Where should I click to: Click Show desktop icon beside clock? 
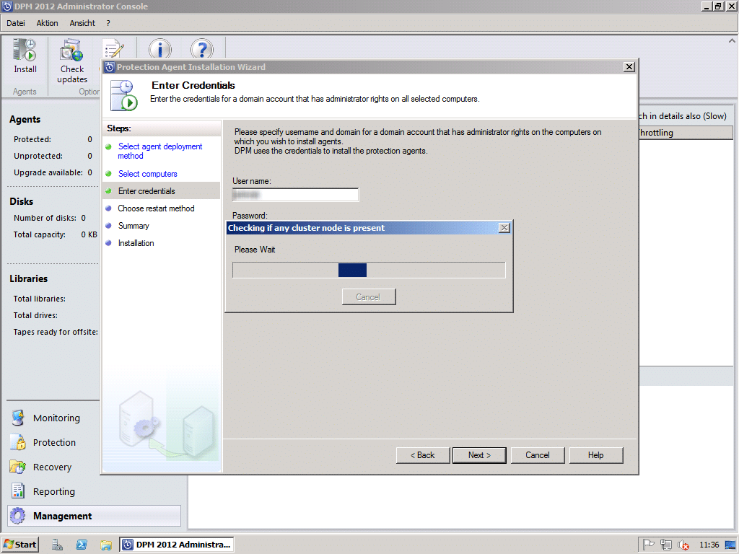coord(730,545)
